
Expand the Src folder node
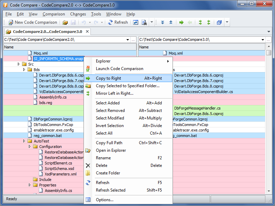tap(19, 64)
